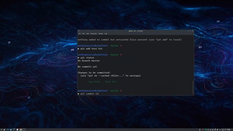The height and width of the screenshot is (131, 233).
Task: Maximize the Konsole window
Action: (x=190, y=31)
